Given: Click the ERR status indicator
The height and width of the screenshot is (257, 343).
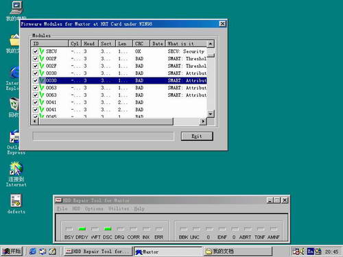Looking at the screenshot, I should coord(159,228).
